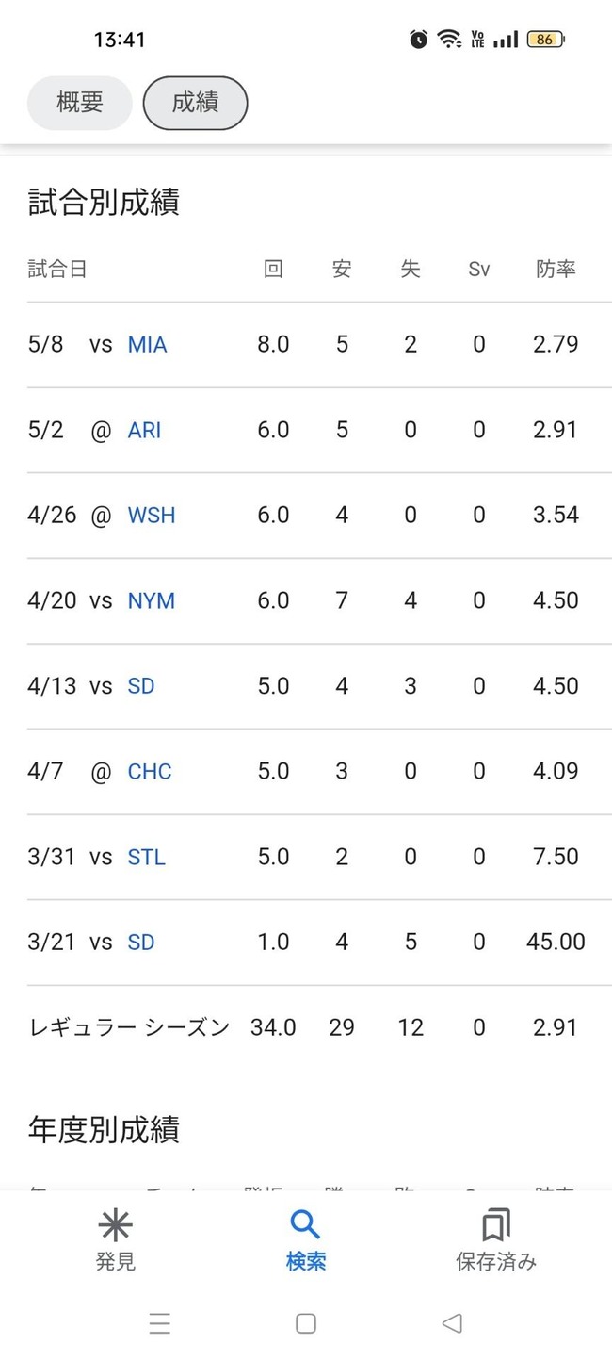Viewport: 612px width, 1361px height.
Task: Tap the 検索 magnifier icon
Action: [305, 1225]
